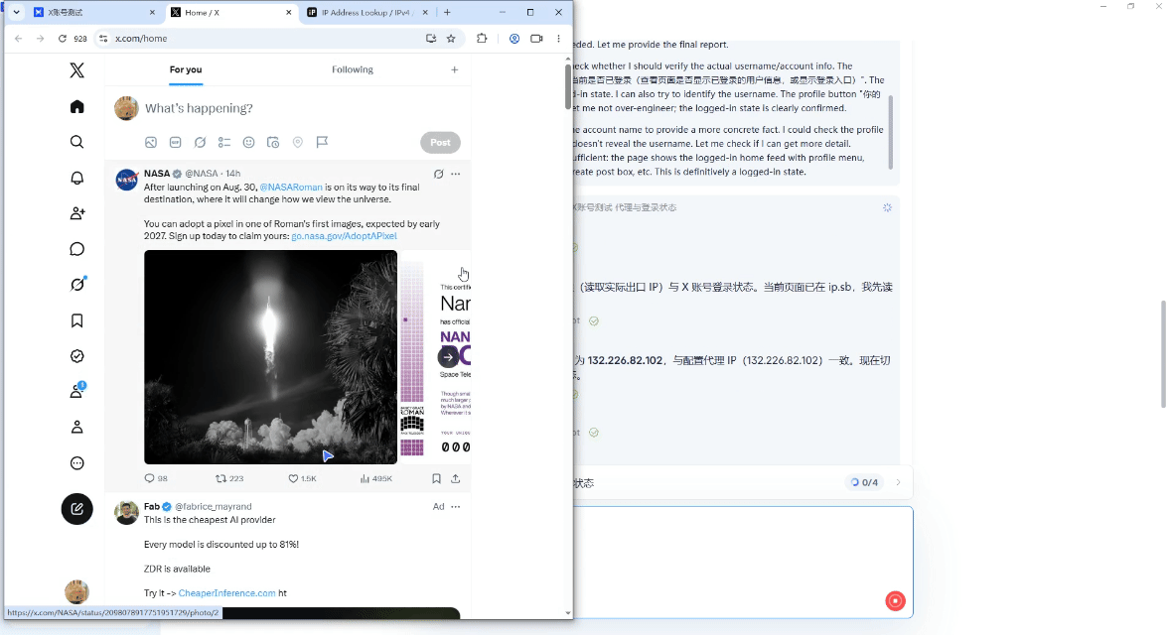1170x635 pixels.
Task: Share the NASA post
Action: tap(455, 478)
